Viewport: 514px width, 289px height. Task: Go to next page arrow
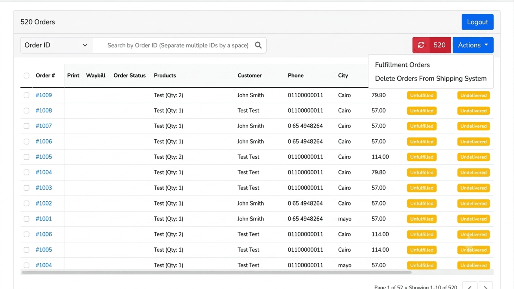pos(485,286)
